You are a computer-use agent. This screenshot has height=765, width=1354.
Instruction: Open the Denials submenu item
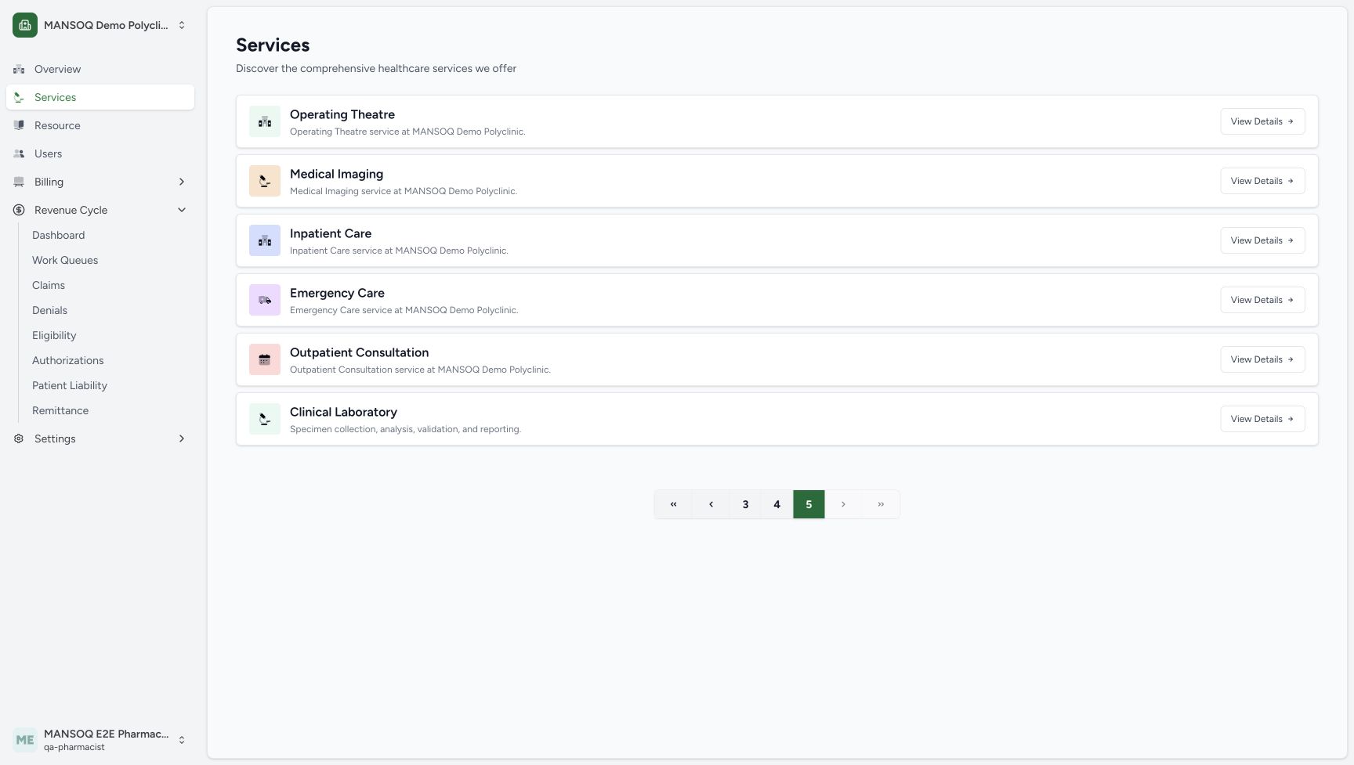pyautogui.click(x=49, y=310)
